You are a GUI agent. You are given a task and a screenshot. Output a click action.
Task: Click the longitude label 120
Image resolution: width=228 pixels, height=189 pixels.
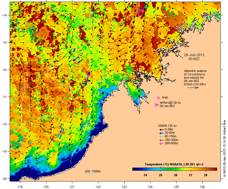pyautogui.click(x=46, y=187)
